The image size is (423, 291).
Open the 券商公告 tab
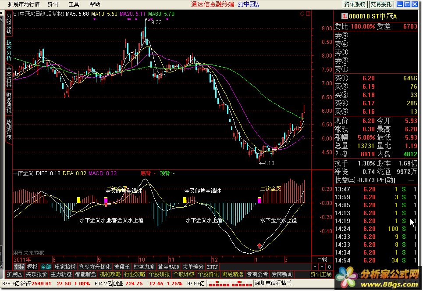257,274
